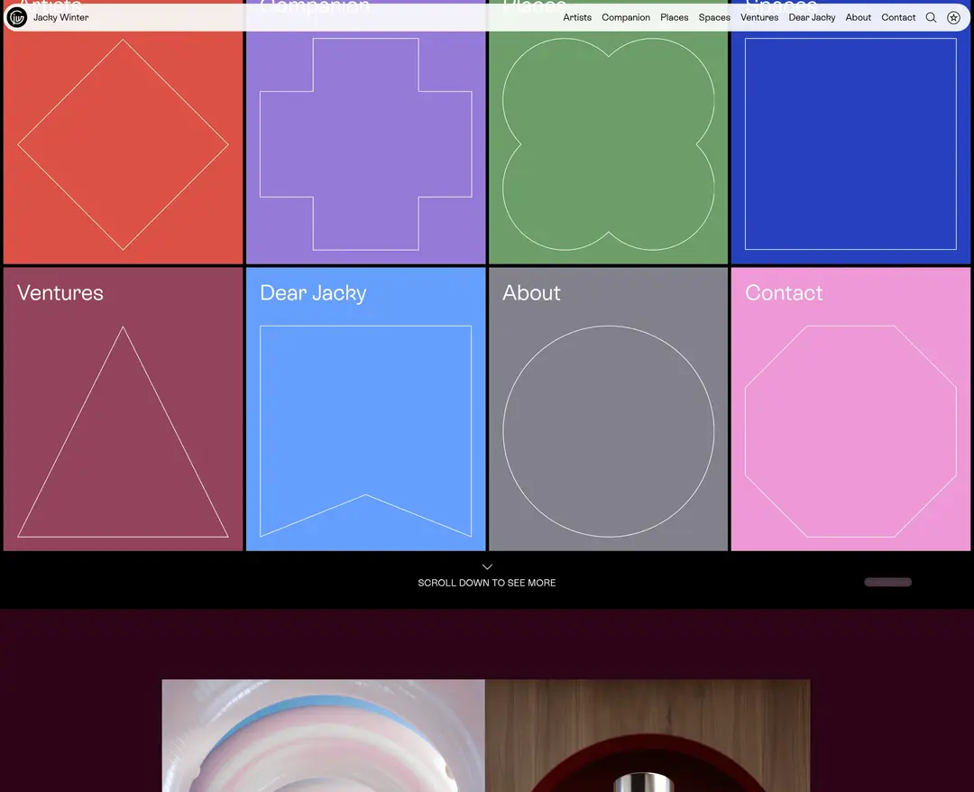Click the Jacky Winter circular logo icon

(x=17, y=17)
